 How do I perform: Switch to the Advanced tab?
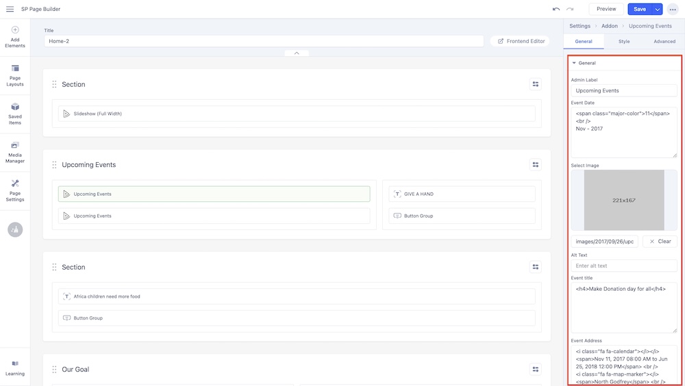pyautogui.click(x=664, y=42)
